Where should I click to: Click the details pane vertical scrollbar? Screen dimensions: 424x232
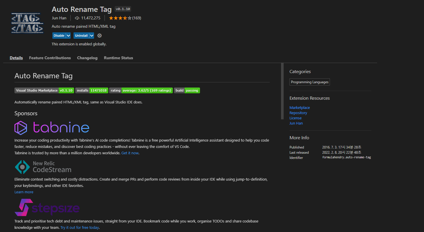[x=282, y=91]
